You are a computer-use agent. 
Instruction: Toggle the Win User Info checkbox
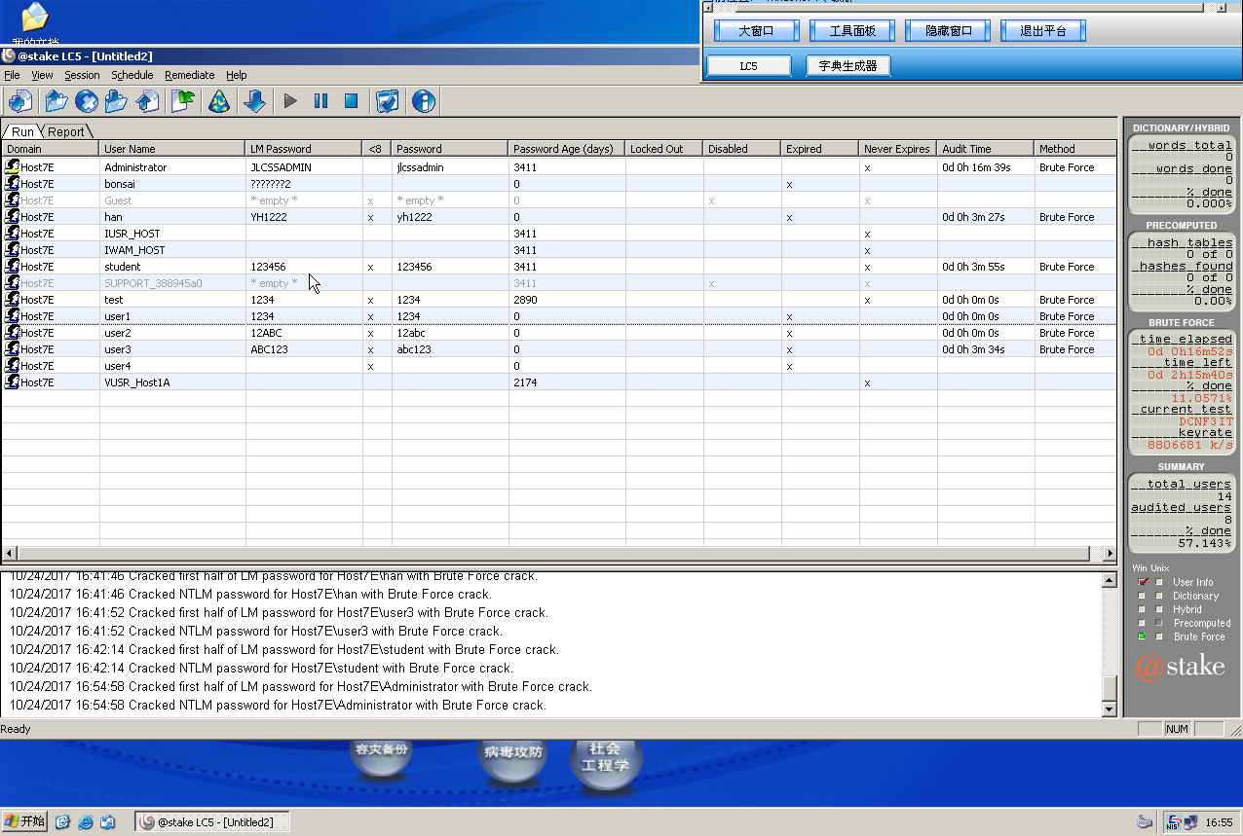1143,582
